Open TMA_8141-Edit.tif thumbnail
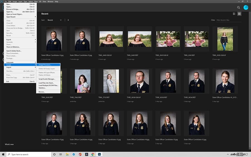Viewport: 251px width, 157px height. pos(168,39)
